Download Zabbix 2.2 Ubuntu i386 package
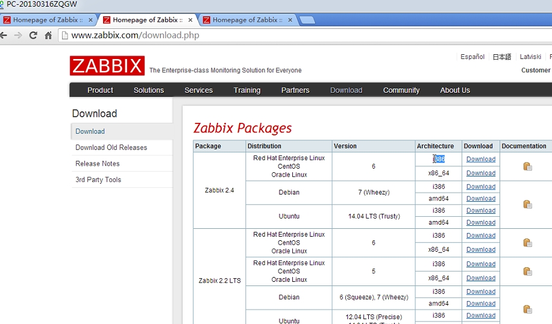This screenshot has width=552, height=324. [481, 316]
